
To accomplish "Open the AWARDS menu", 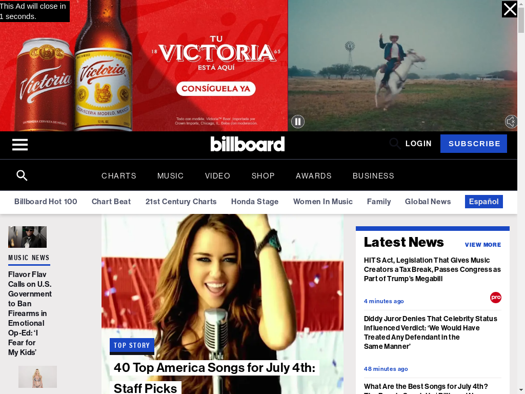I will pos(314,176).
